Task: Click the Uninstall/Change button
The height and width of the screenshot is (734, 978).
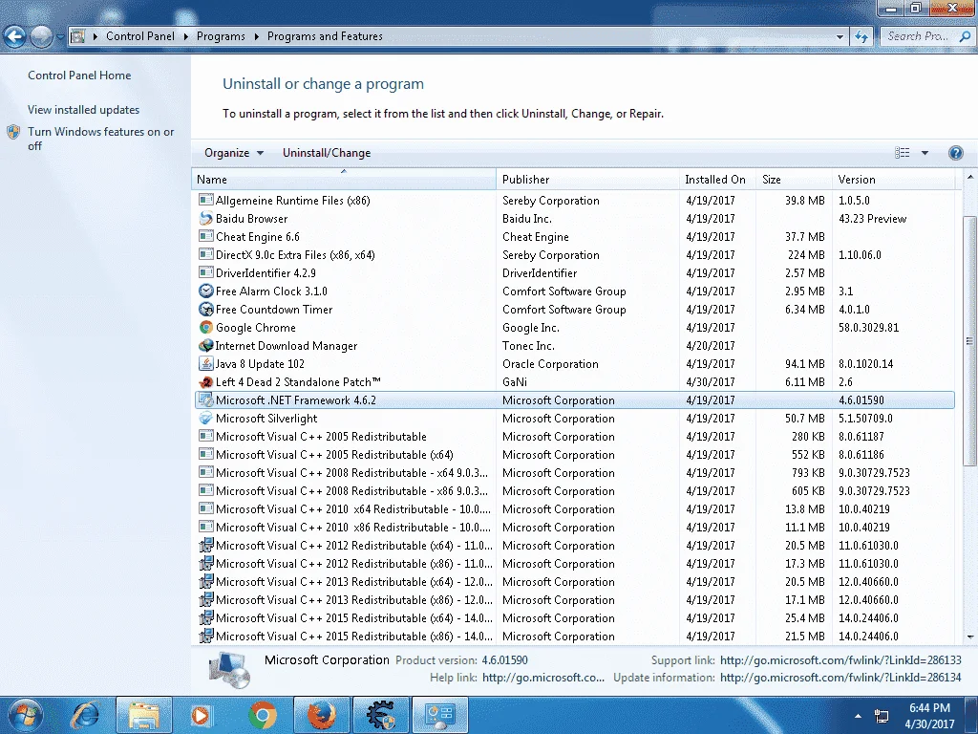Action: pos(327,153)
